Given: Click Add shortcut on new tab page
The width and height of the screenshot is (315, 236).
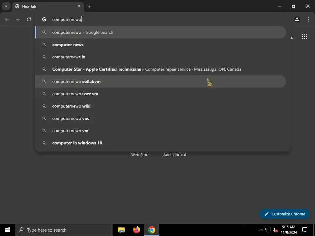Looking at the screenshot, I should (x=175, y=155).
